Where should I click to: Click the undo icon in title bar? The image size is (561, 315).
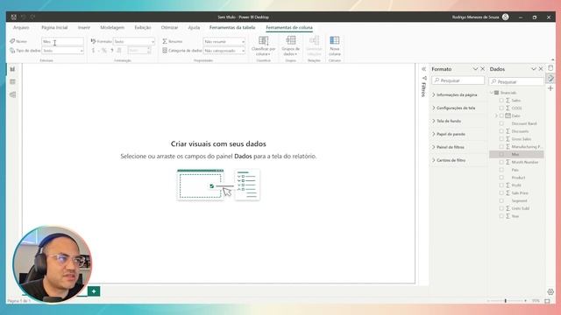click(x=24, y=17)
